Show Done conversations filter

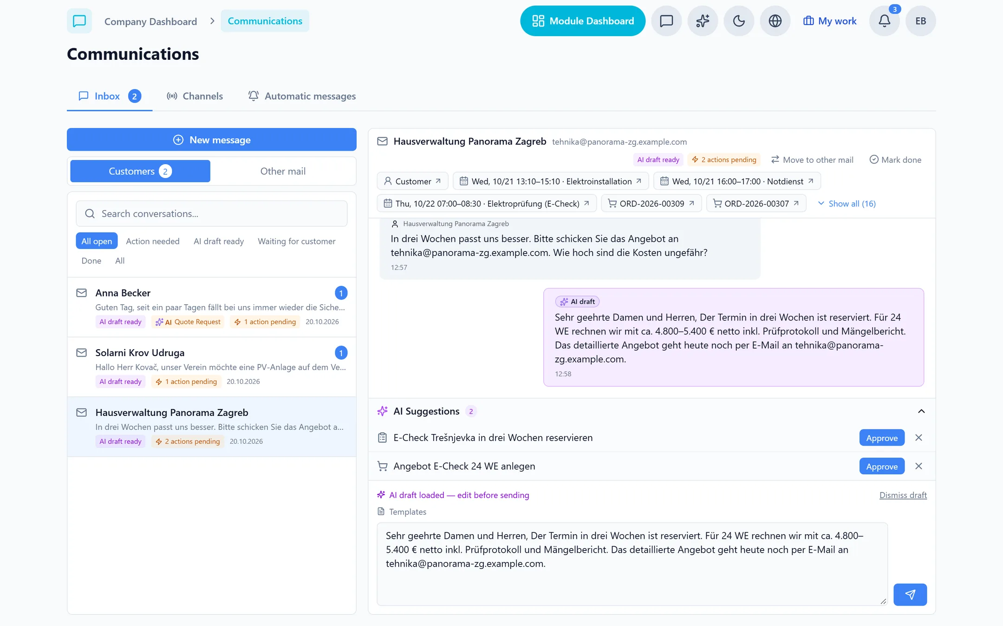pos(91,261)
